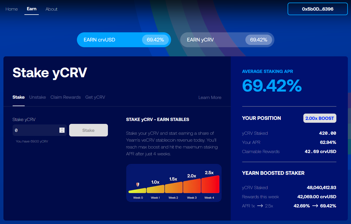The height and width of the screenshot is (224, 351).
Task: Click the Week 2 1.5x boost bar
Action: point(173,187)
